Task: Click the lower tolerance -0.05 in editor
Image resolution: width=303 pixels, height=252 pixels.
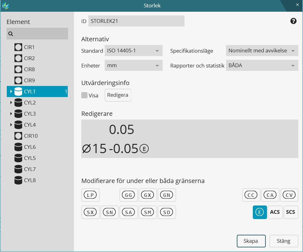Action: (124, 148)
